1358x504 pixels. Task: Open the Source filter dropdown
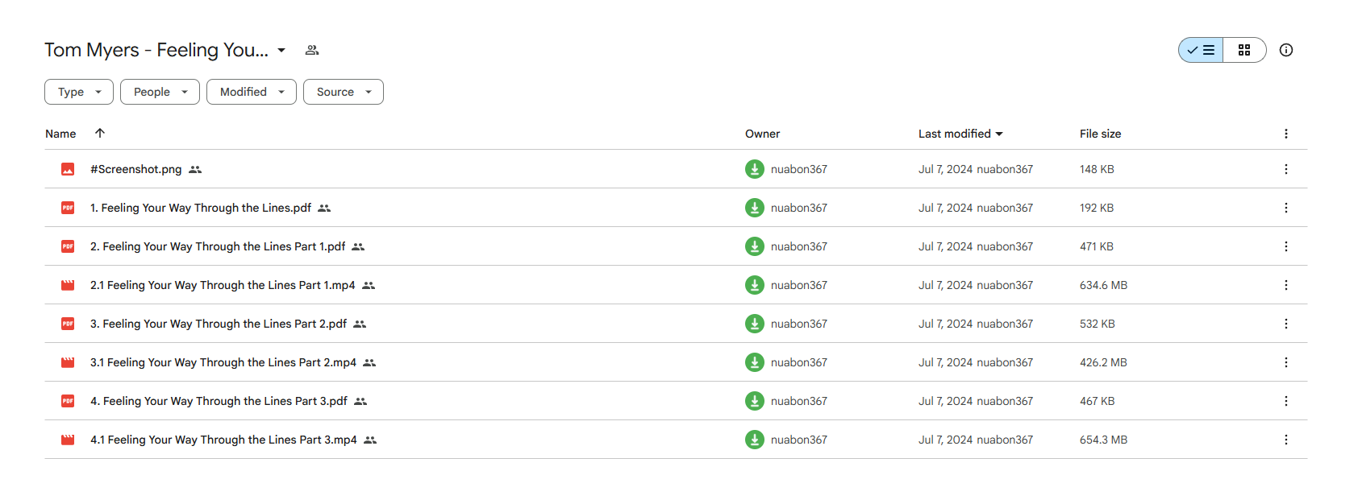(344, 92)
